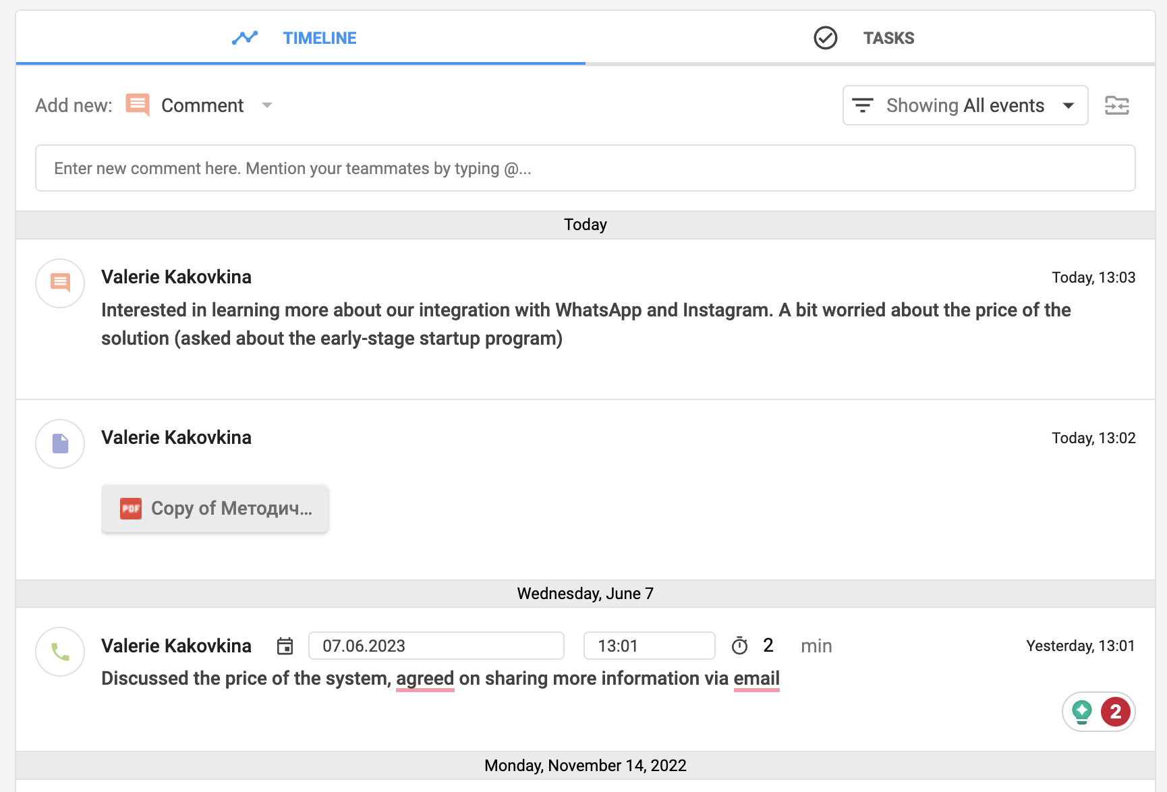Click the document icon on the file entry
The image size is (1167, 792).
point(59,443)
